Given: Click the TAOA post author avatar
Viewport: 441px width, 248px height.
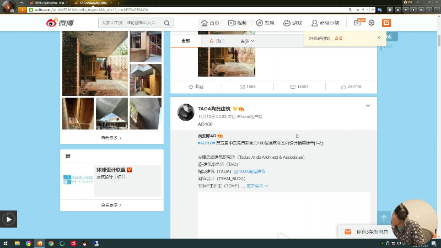Looking at the screenshot, I should pyautogui.click(x=186, y=112).
